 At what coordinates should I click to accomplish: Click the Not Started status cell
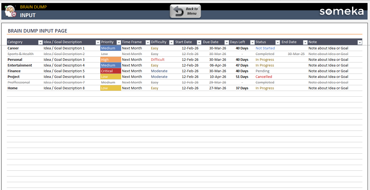[x=265, y=48]
